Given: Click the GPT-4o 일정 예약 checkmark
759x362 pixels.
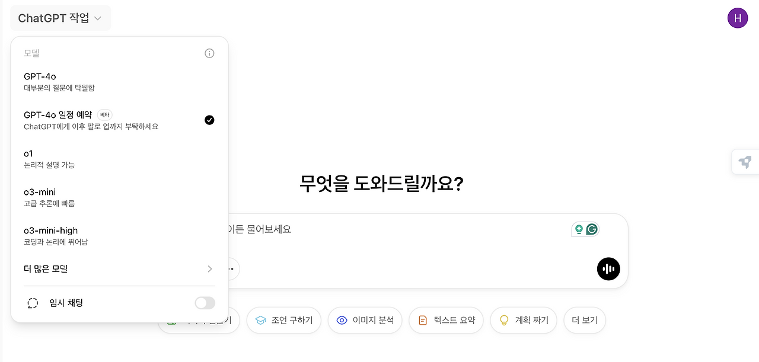Looking at the screenshot, I should 209,120.
